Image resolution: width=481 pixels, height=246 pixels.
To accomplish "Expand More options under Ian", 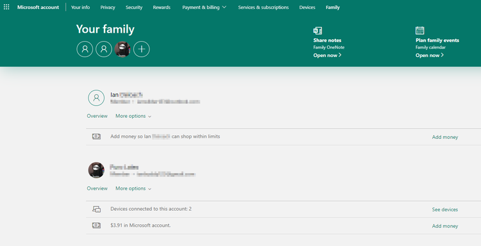I will pyautogui.click(x=133, y=116).
